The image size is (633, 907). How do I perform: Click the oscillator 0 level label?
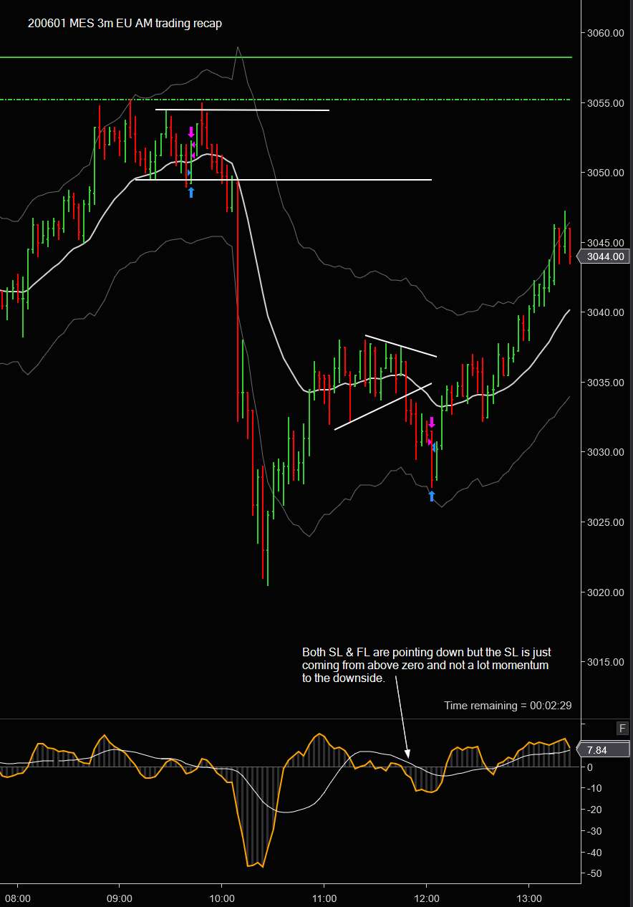pyautogui.click(x=590, y=767)
